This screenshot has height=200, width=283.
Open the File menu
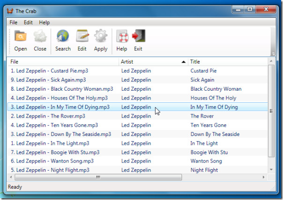[x=14, y=22]
